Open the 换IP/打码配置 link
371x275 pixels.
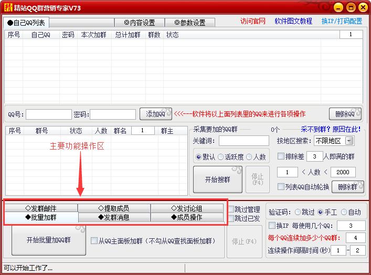click(342, 22)
